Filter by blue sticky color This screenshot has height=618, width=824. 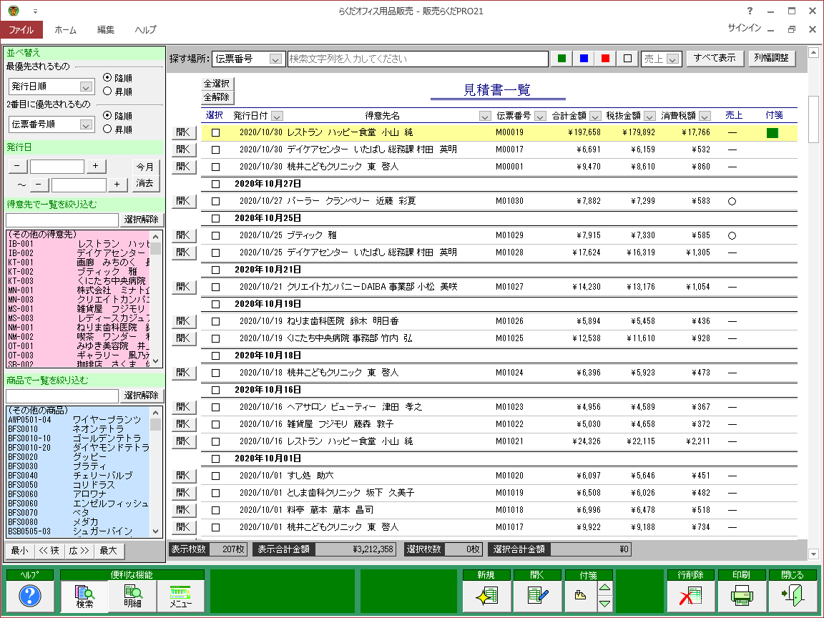point(584,59)
